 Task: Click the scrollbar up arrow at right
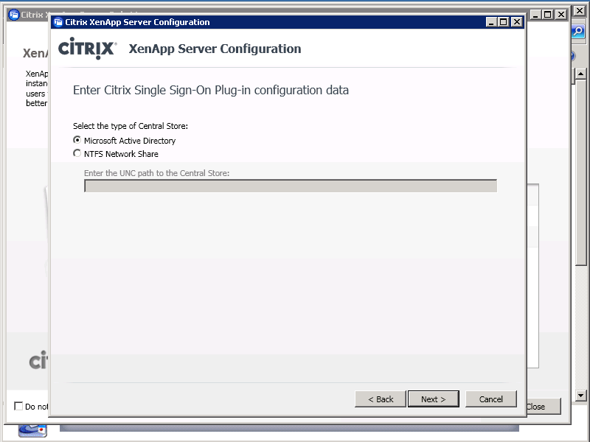(580, 74)
